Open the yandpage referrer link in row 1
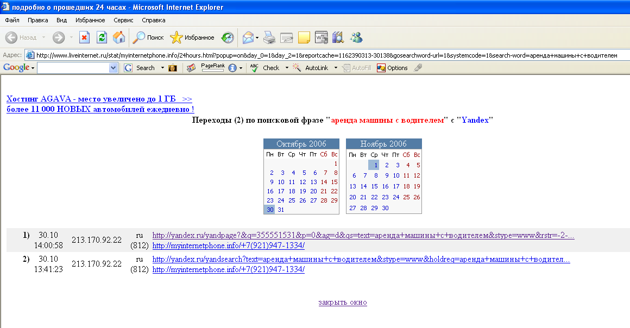The height and width of the screenshot is (328, 630). pos(363,235)
